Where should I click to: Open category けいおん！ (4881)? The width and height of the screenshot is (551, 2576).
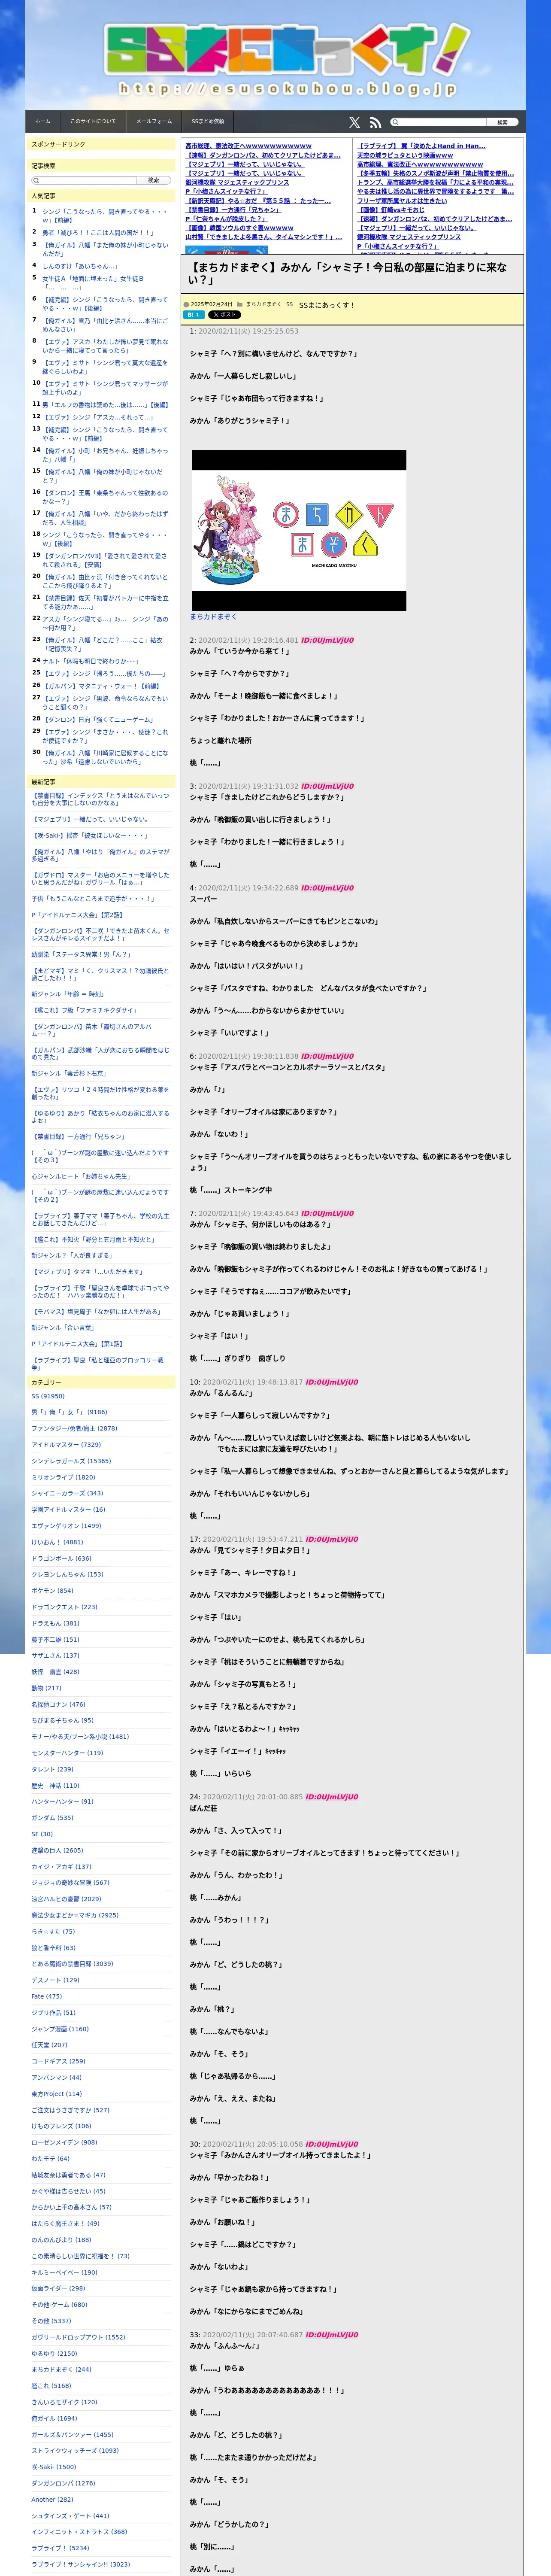click(57, 1542)
